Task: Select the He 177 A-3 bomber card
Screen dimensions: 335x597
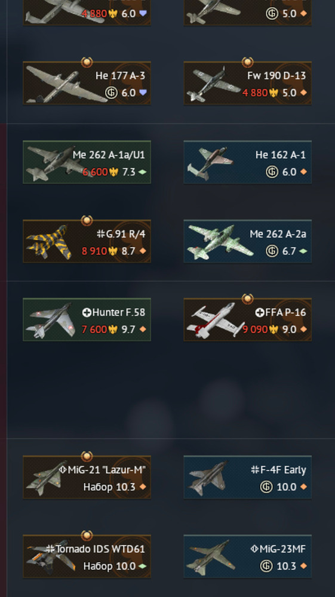Action: click(x=87, y=82)
